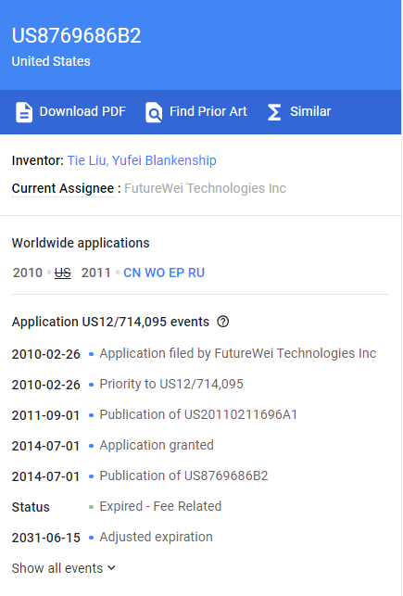Select the RU worldwide application

[x=196, y=273]
